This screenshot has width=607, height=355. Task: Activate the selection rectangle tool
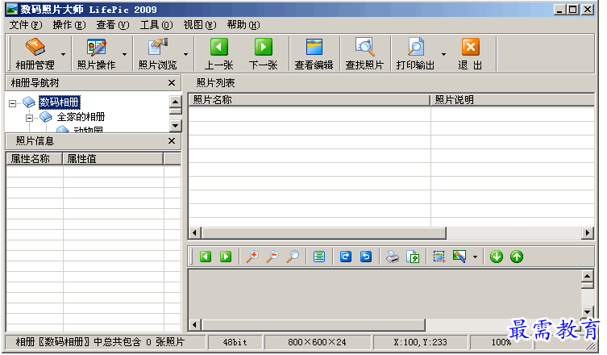439,257
